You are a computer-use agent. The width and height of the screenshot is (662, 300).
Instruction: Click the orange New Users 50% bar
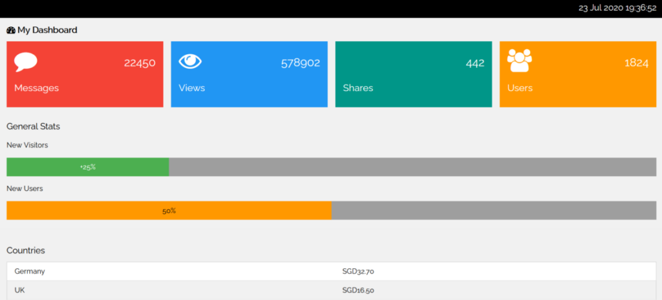coord(169,210)
